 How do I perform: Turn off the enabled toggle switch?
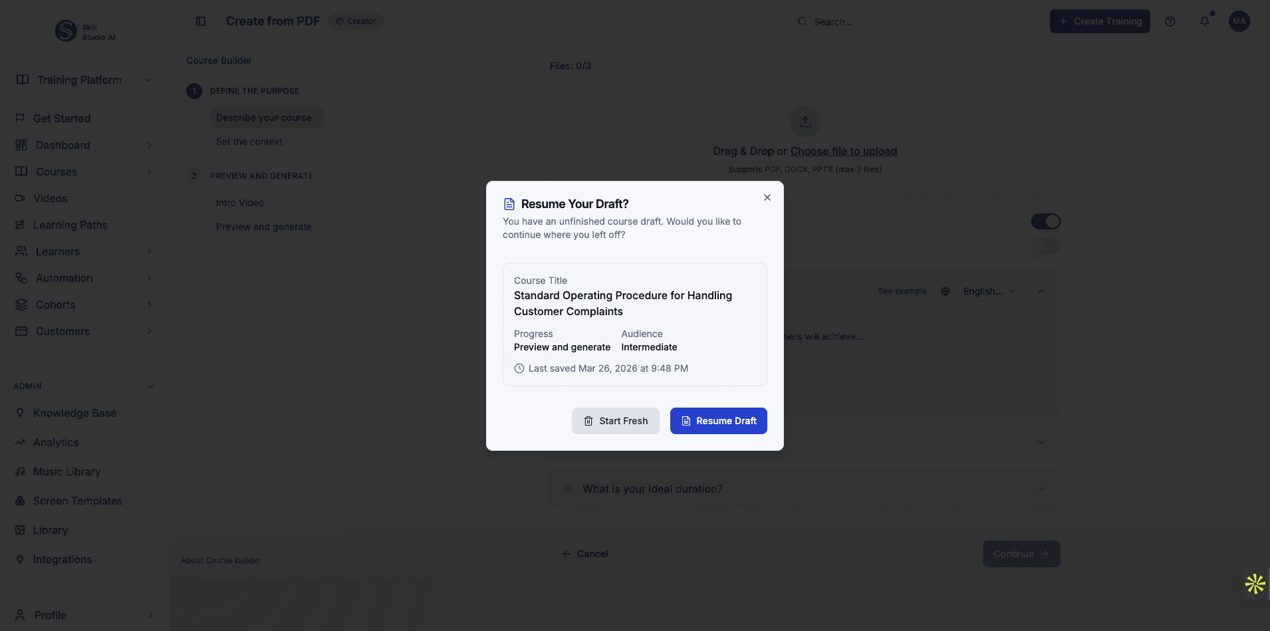click(1045, 221)
